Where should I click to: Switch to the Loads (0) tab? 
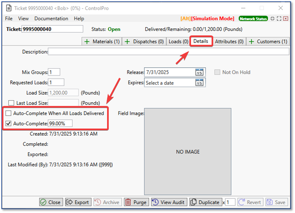click(x=178, y=42)
